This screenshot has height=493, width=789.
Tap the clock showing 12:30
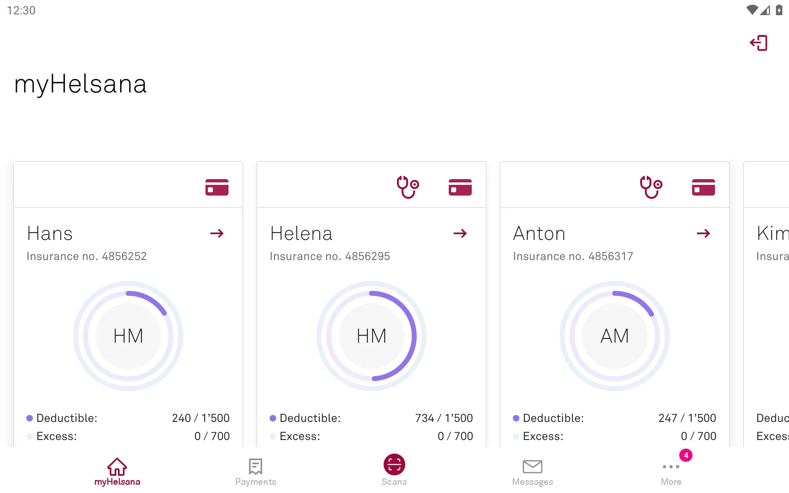21,10
